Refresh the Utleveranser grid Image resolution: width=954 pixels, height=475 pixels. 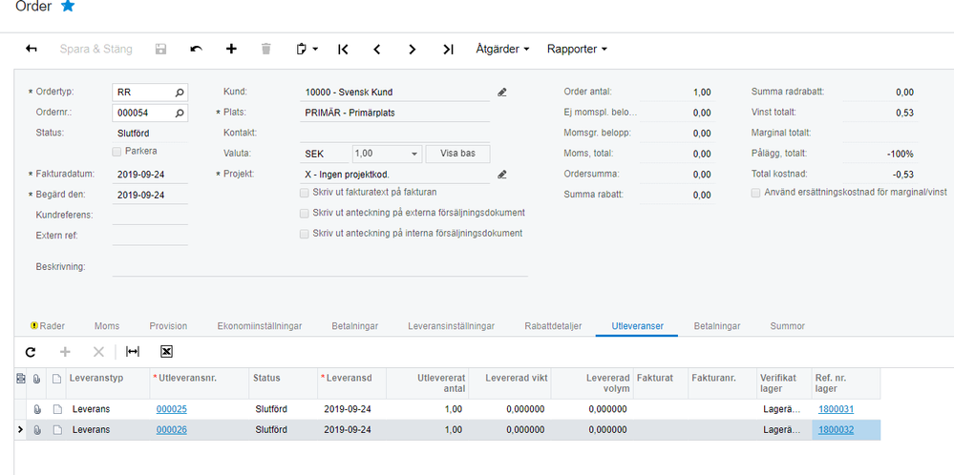[31, 351]
